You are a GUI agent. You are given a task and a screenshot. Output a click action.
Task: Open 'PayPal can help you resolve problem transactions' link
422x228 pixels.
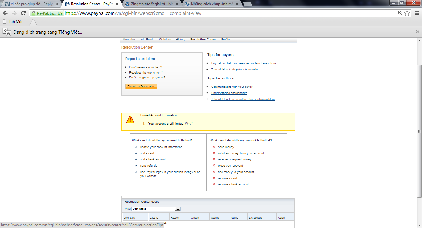coord(244,63)
